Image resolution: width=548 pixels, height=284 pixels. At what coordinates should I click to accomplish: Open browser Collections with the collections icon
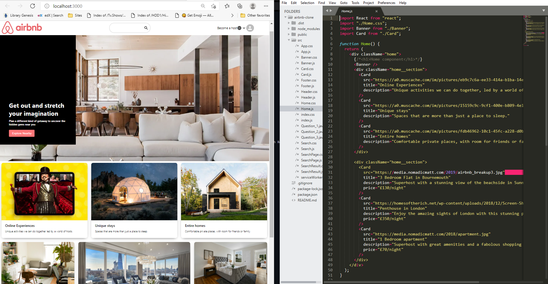[x=239, y=6]
